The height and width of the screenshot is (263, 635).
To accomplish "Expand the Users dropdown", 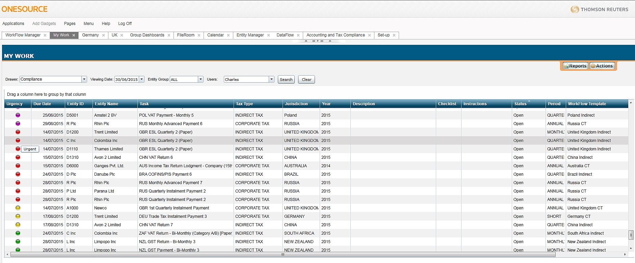I will coord(271,79).
